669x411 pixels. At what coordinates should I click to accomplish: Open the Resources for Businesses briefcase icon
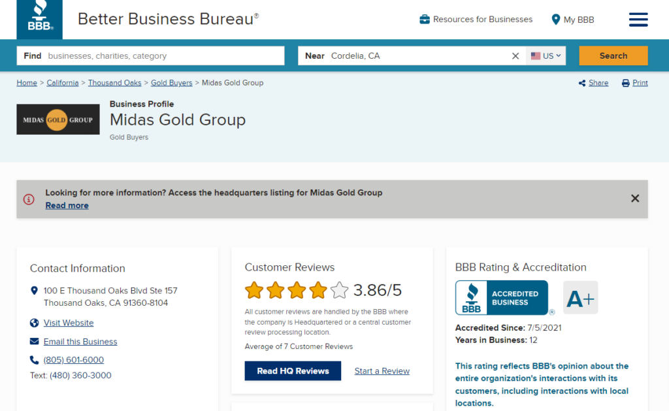[x=425, y=20]
